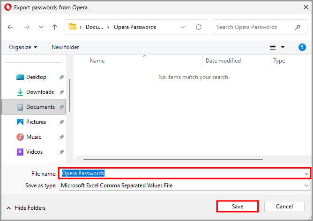Refresh the Opera Passwords folder view
The image size is (313, 221).
tap(199, 27)
